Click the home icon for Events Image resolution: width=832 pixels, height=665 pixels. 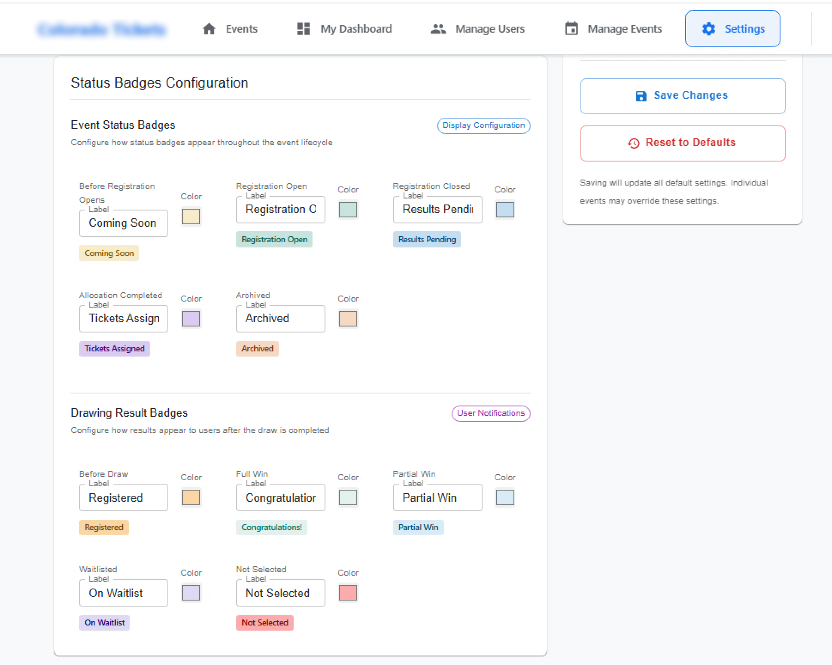coord(209,29)
